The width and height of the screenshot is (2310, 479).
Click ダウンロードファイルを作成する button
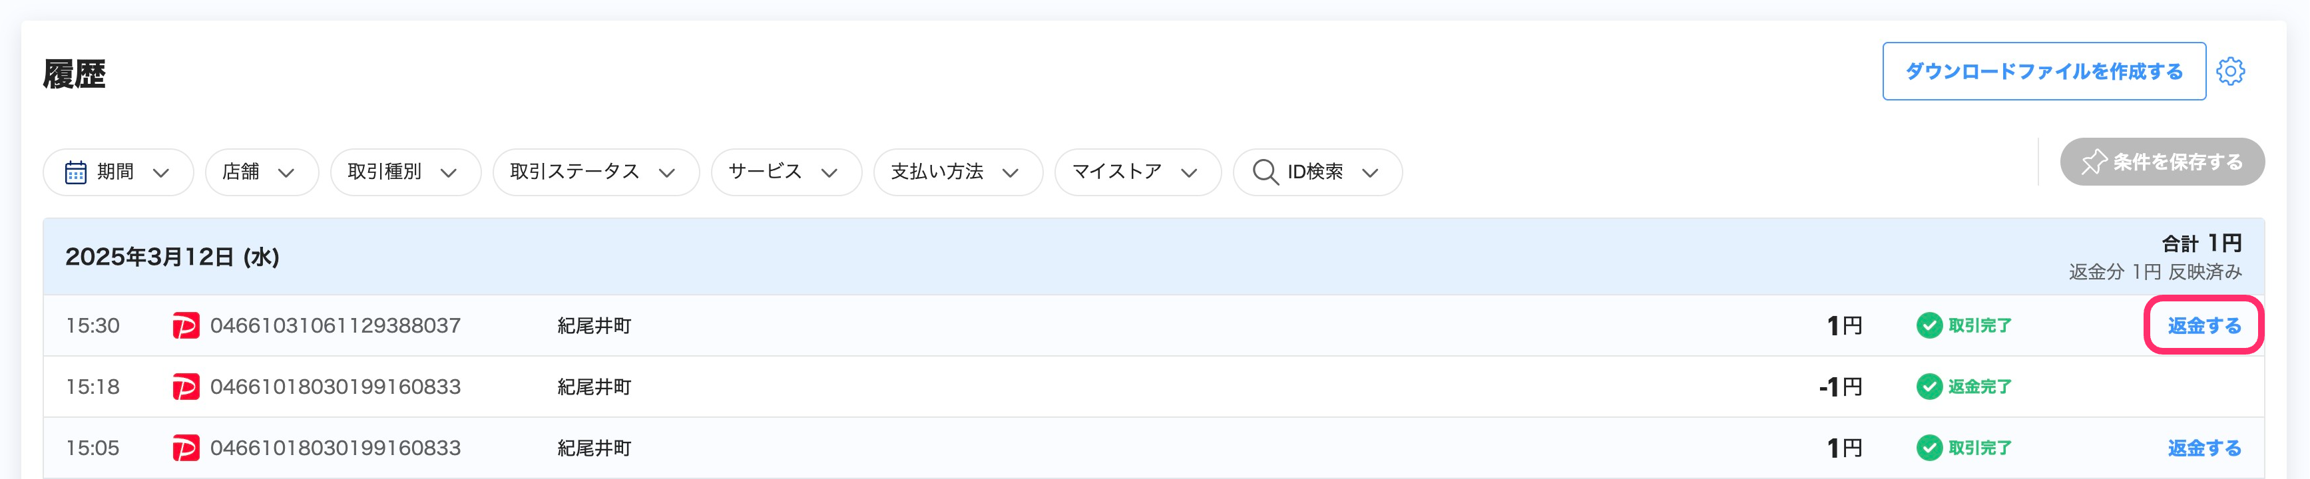point(2044,71)
